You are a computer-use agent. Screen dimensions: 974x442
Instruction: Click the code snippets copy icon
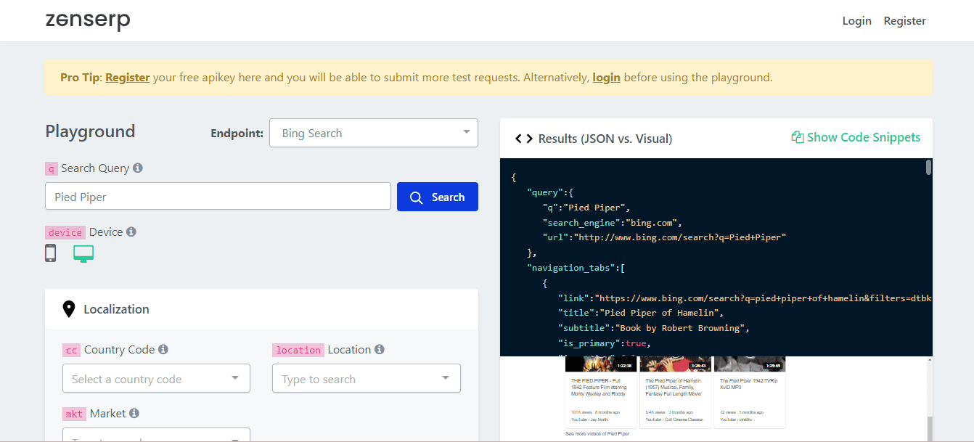coord(796,136)
